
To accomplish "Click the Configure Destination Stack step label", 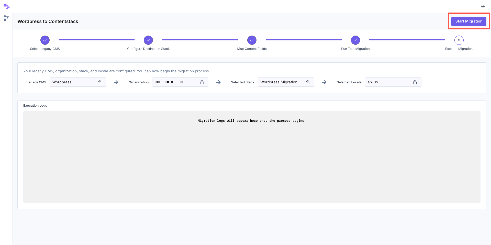I will pos(148,49).
